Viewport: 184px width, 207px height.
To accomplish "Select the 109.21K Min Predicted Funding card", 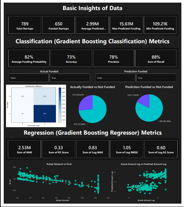I will (x=160, y=25).
